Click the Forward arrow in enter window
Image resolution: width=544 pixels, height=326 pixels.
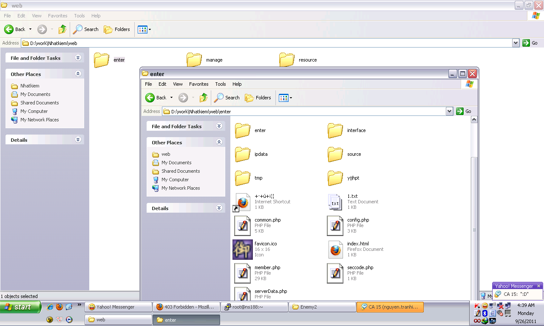(183, 98)
